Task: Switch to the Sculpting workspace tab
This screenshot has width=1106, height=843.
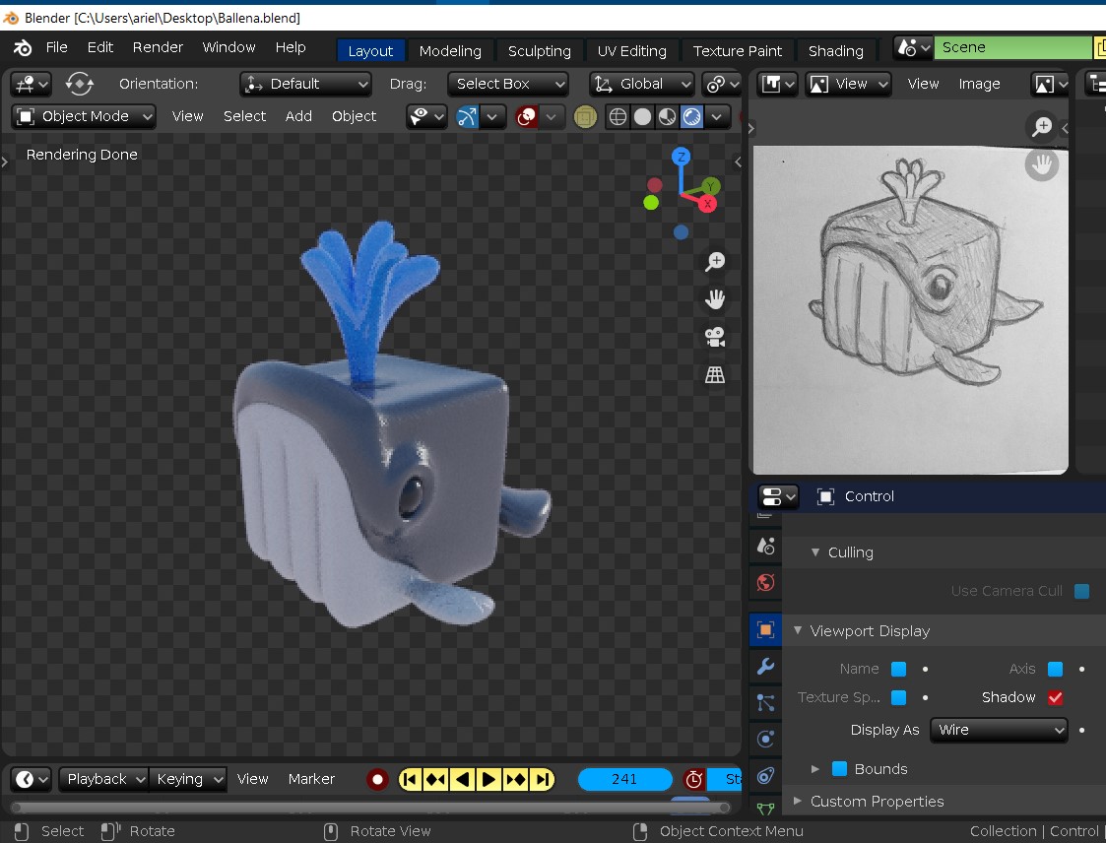Action: (539, 50)
